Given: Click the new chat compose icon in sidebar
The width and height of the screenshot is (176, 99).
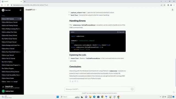Looking at the screenshot, I should tap(20, 10).
